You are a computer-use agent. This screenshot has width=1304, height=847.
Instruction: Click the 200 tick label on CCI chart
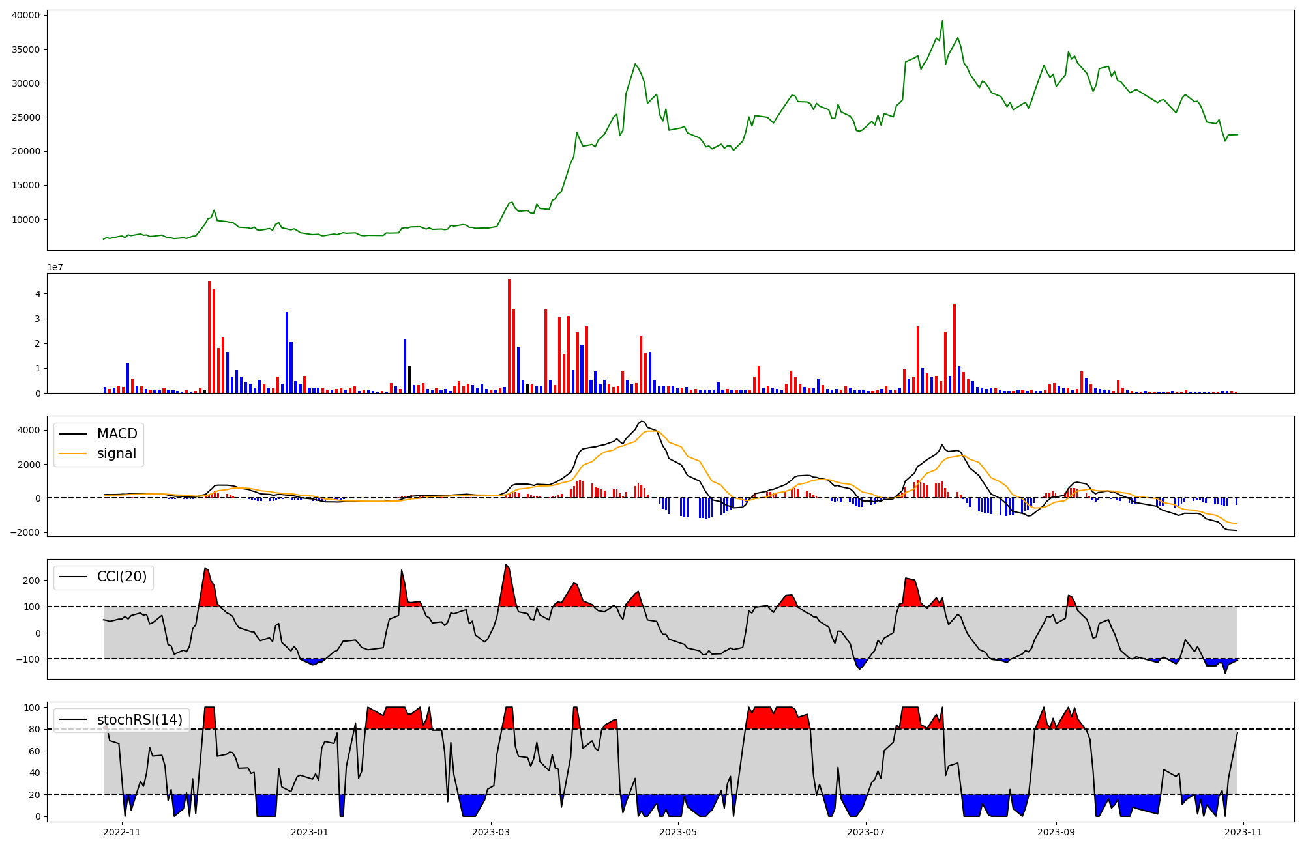(x=32, y=581)
